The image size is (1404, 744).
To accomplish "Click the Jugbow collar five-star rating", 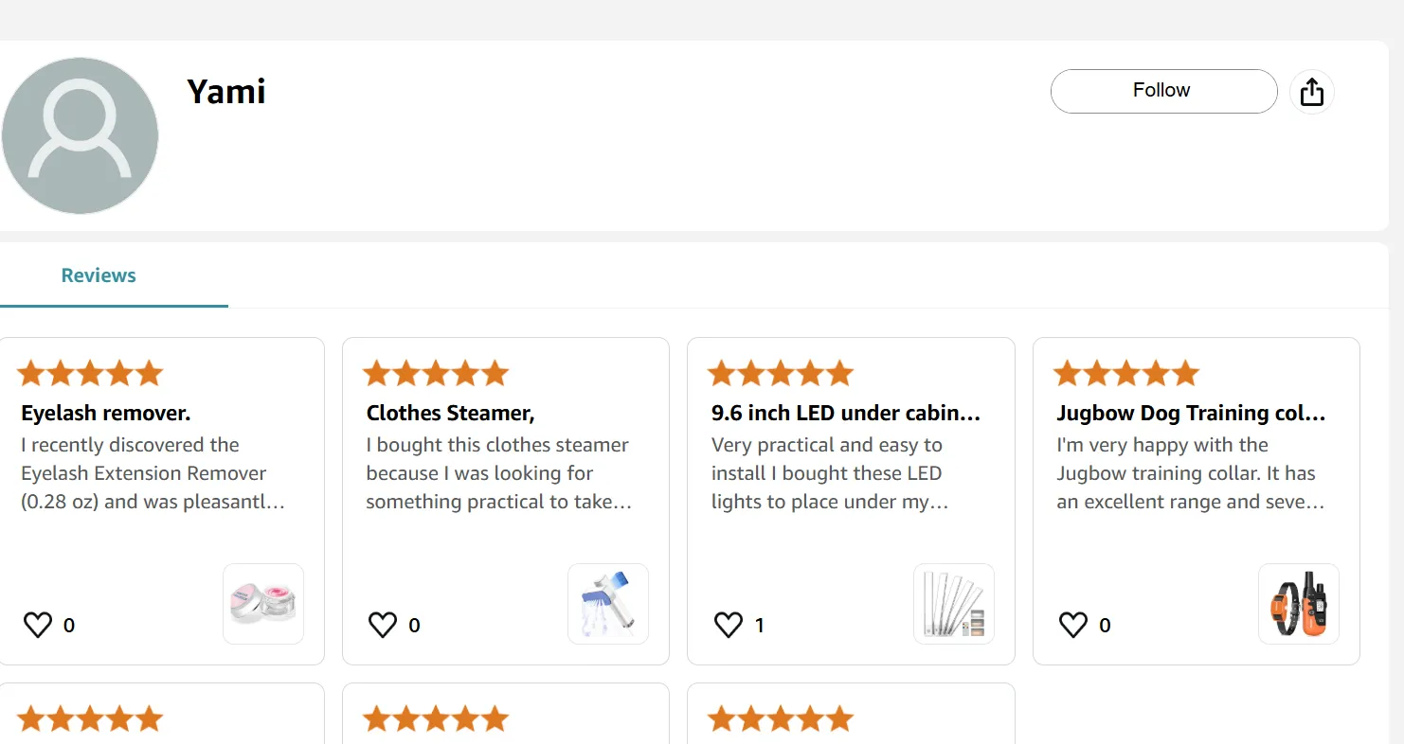I will [1126, 374].
